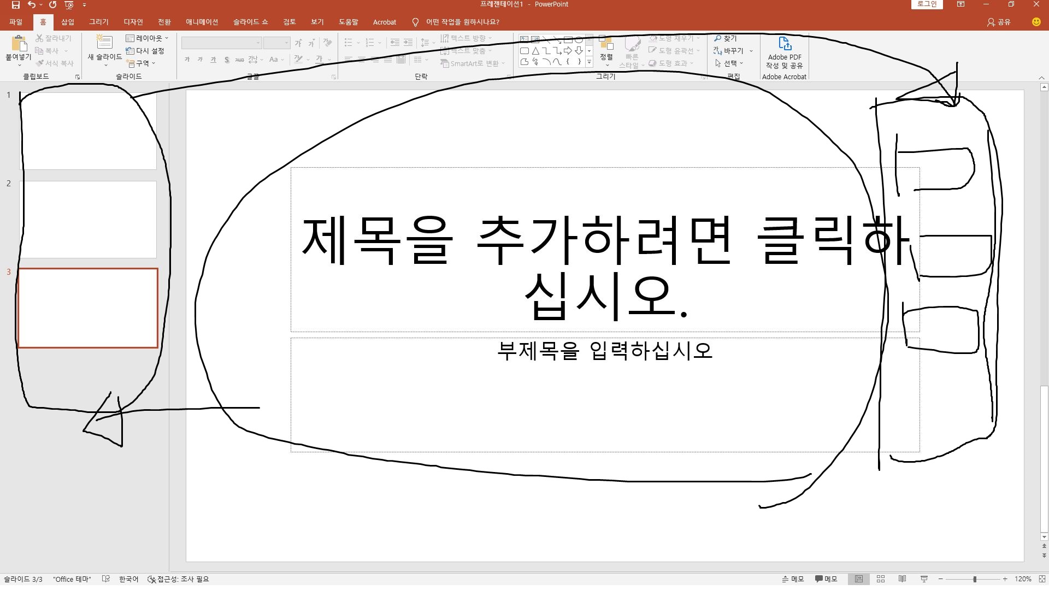1049x590 pixels.
Task: Save the presentation from the quick access toolbar
Action: (16, 5)
